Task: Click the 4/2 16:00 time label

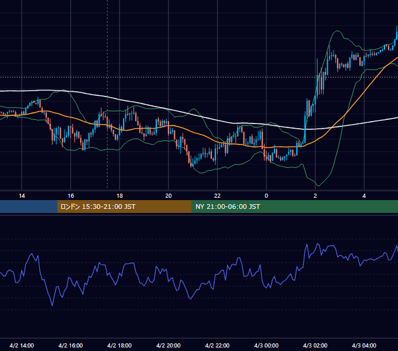Action: tap(71, 345)
